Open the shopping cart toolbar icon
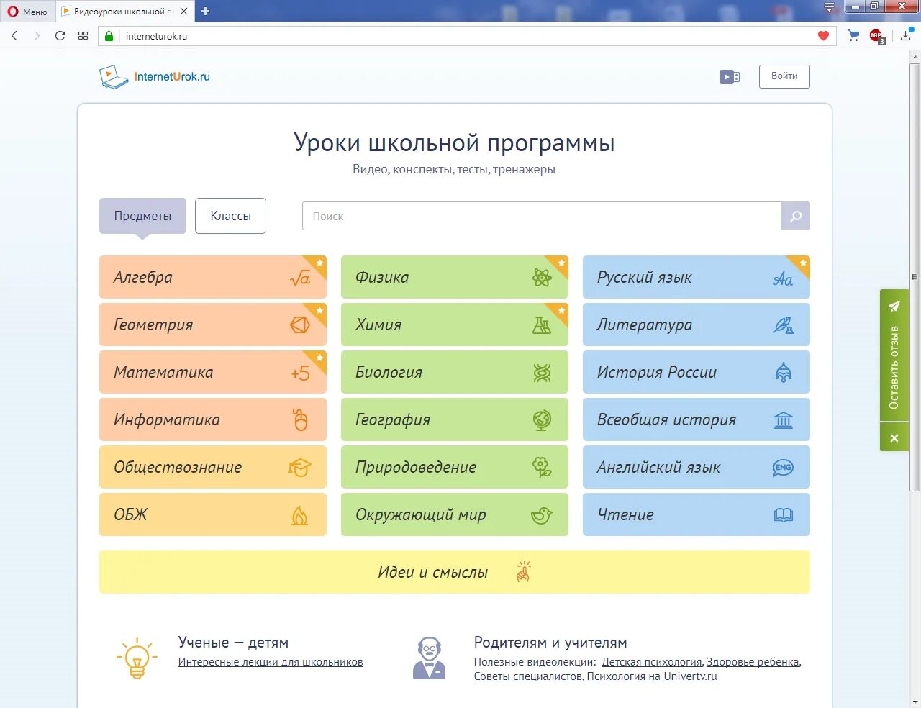This screenshot has height=708, width=921. [x=853, y=36]
